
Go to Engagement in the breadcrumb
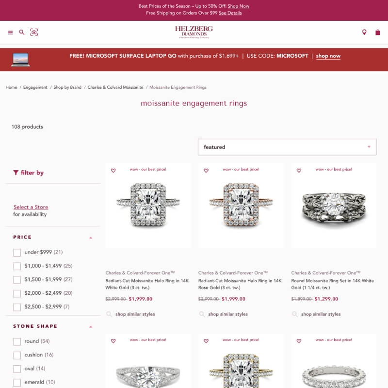tap(35, 87)
